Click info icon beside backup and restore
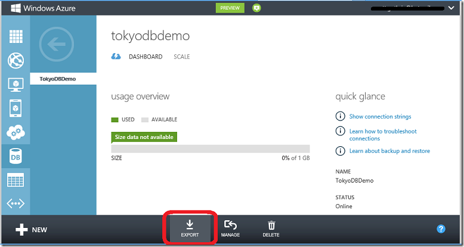Image resolution: width=464 pixels, height=247 pixels. tap(341, 151)
